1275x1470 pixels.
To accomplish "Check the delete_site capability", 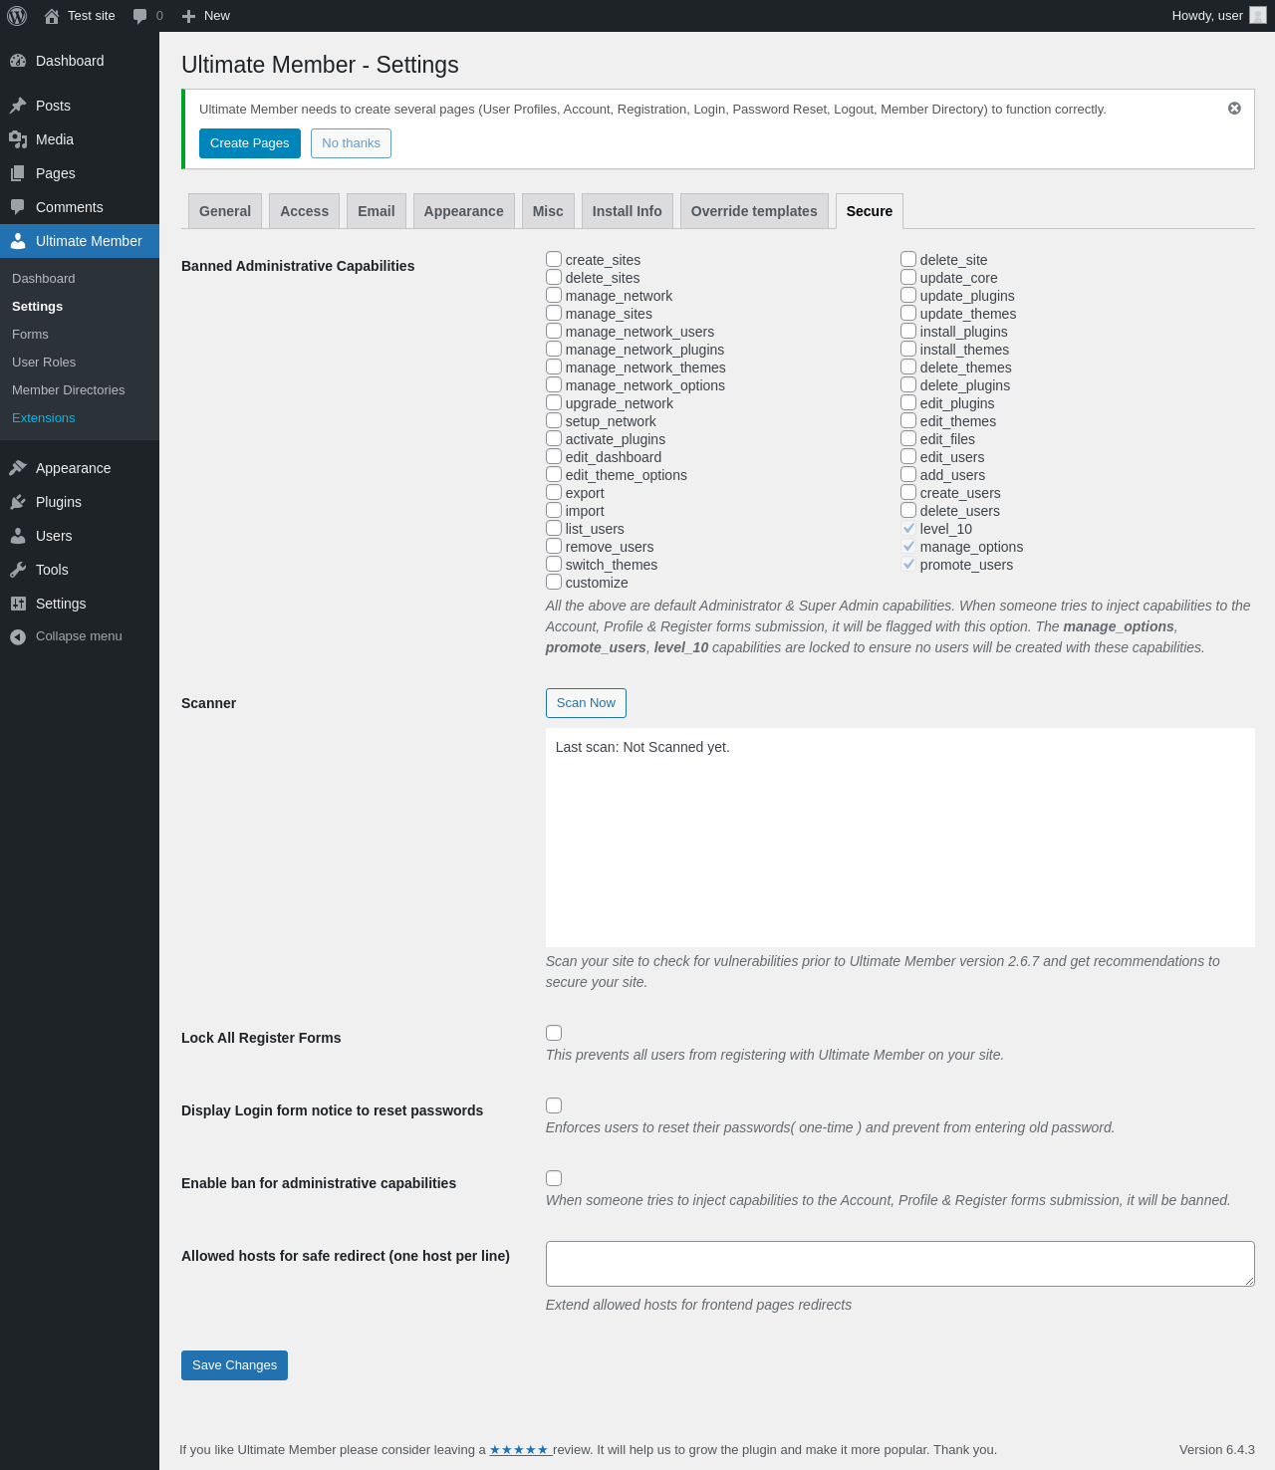I will [908, 260].
